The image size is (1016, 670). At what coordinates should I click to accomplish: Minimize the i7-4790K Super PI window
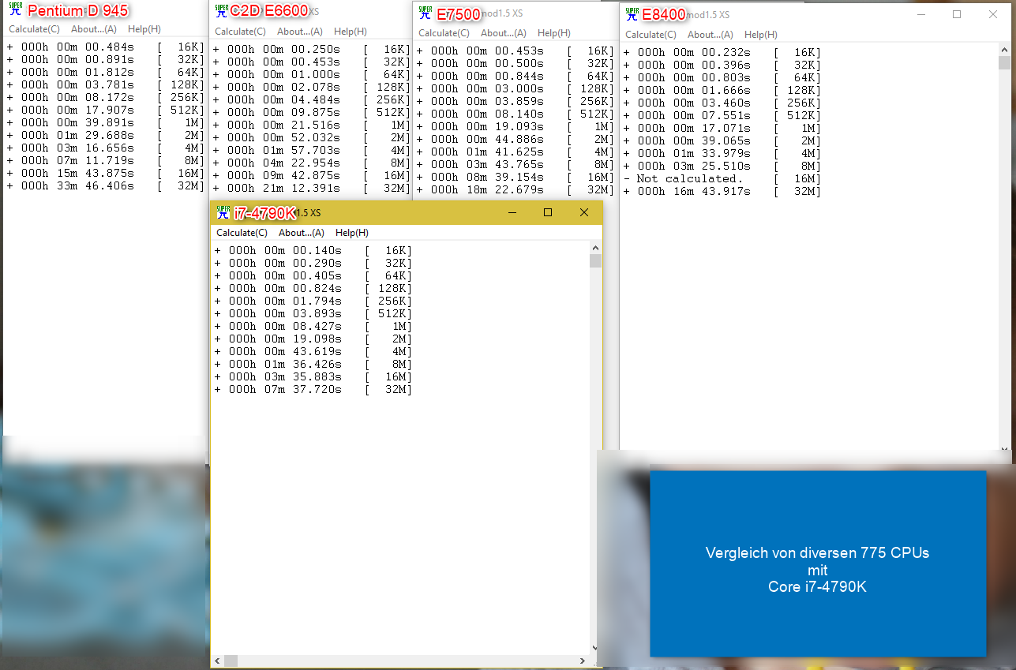coord(512,212)
